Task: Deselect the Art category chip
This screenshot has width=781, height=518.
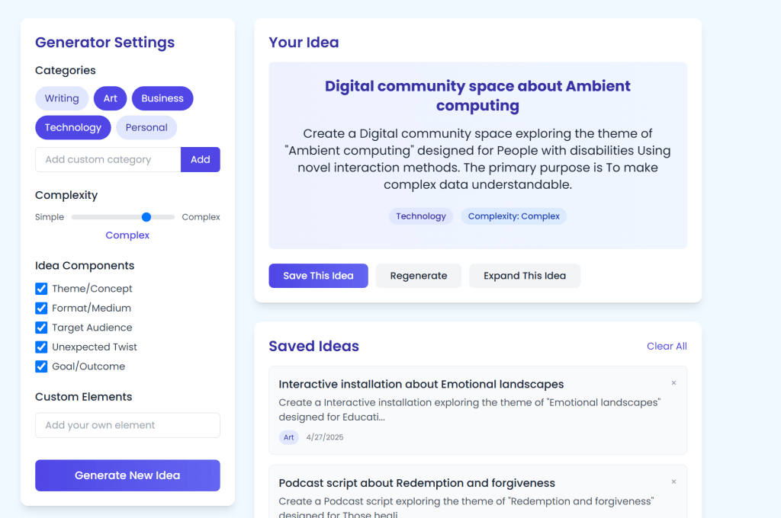Action: pyautogui.click(x=111, y=98)
